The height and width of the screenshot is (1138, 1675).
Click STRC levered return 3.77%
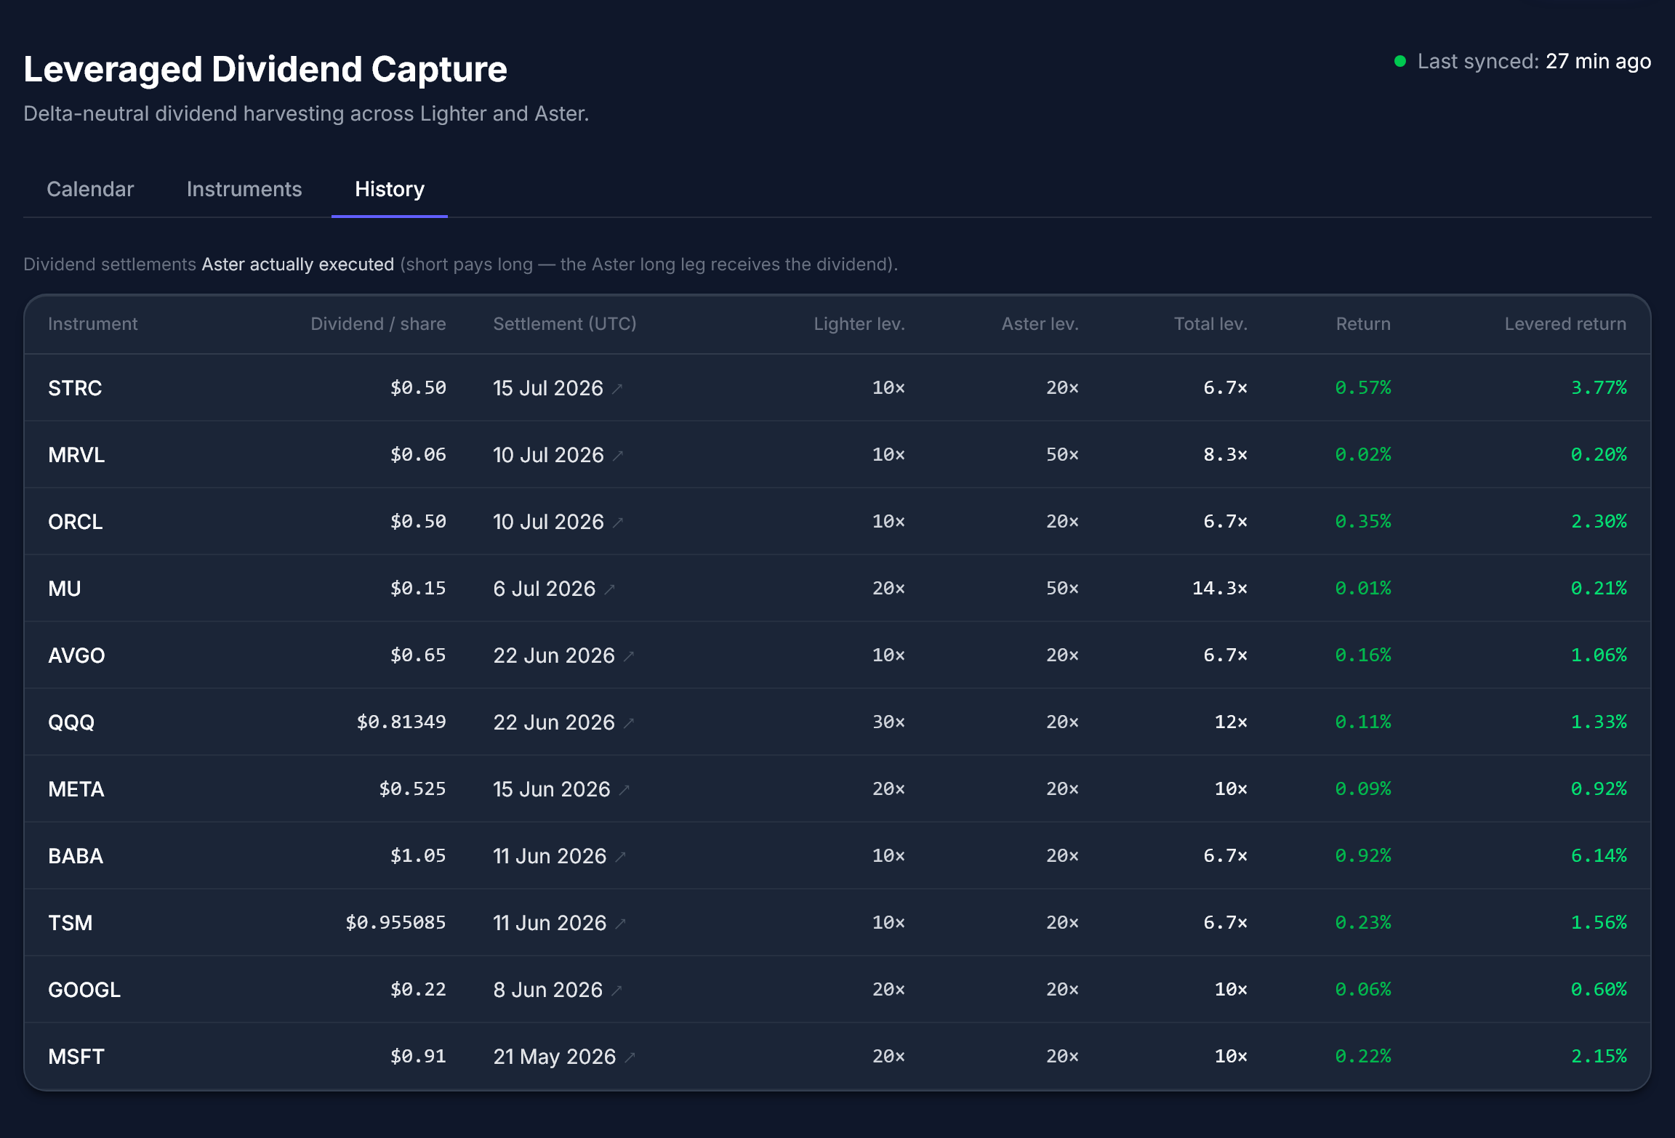coord(1599,387)
